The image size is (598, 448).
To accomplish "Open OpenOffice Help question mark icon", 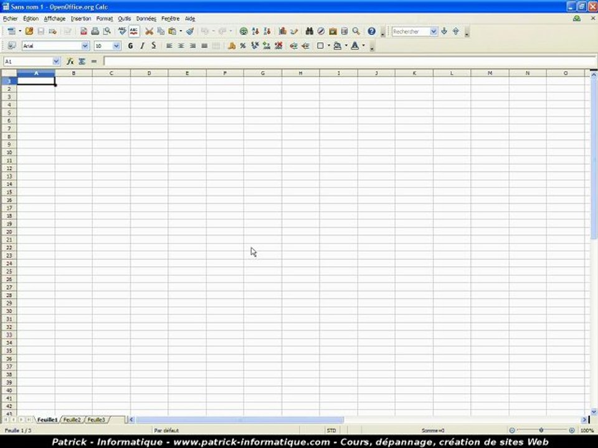I will [371, 31].
